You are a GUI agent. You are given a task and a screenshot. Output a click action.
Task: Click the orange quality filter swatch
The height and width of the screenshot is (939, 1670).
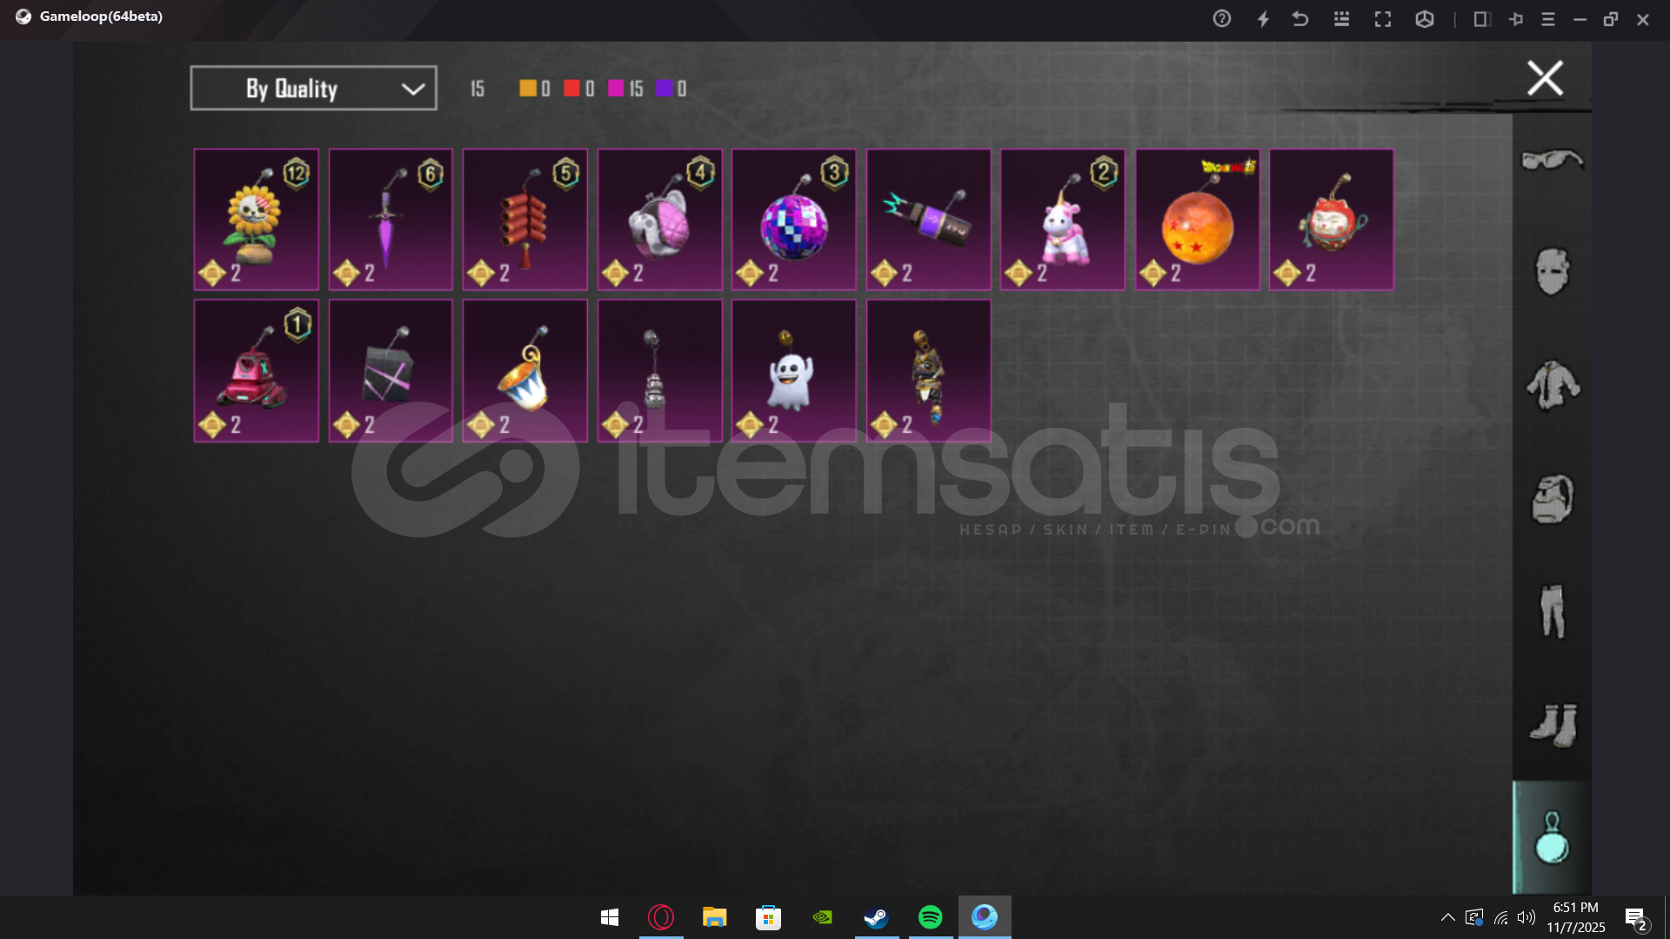[x=528, y=88]
